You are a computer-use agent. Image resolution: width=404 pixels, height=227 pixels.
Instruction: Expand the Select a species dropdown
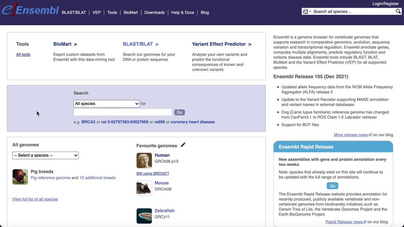[45, 155]
